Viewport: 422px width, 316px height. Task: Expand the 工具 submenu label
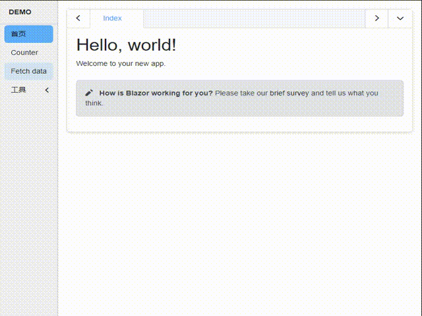coord(18,90)
